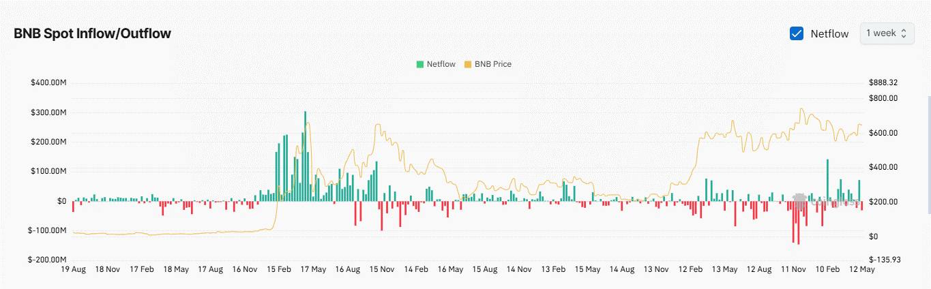Click the $400.00M left axis label
931x289 pixels.
click(48, 82)
